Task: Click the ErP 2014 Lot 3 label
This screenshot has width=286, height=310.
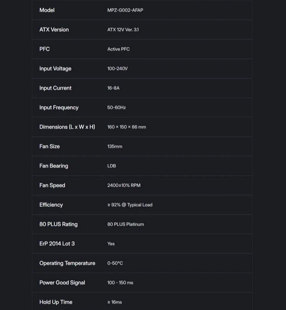Action: click(57, 244)
